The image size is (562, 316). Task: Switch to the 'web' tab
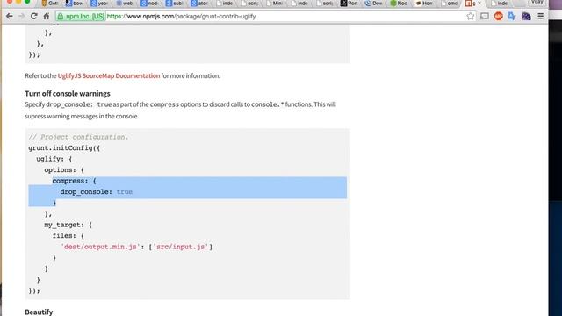pos(125,4)
